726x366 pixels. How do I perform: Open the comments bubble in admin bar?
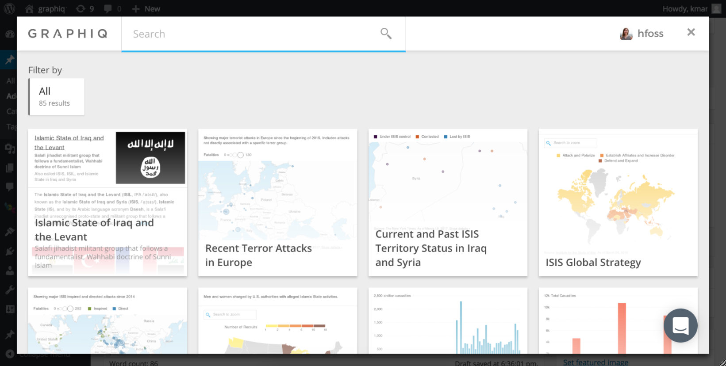(x=112, y=8)
